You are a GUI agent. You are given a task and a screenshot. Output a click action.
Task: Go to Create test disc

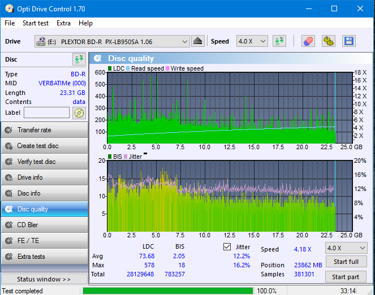tap(45, 146)
